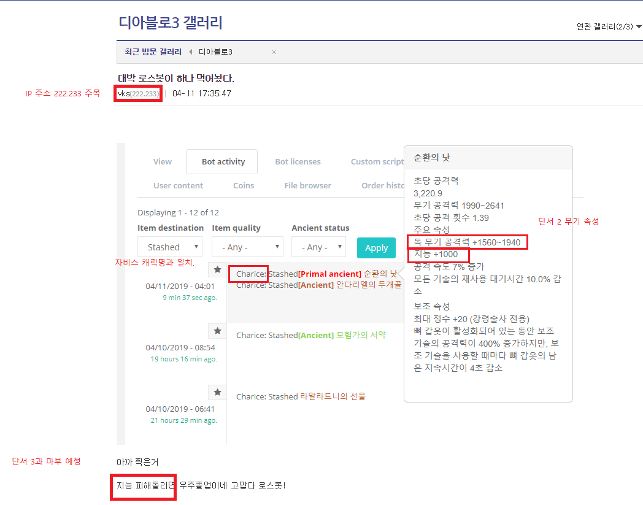Image resolution: width=643 pixels, height=505 pixels.
Task: Click the 공격 속도 7% 증가 line
Action: (x=449, y=267)
